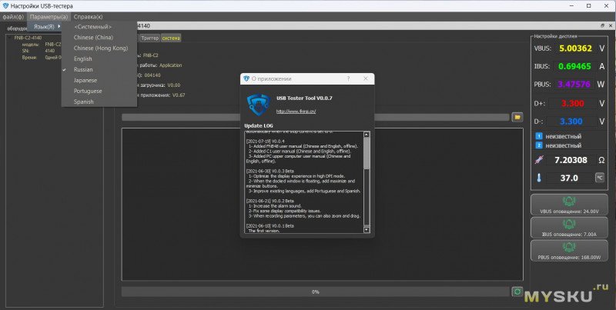Screen dimensions: 616x310
Task: Switch to the система tab
Action: pyautogui.click(x=171, y=38)
